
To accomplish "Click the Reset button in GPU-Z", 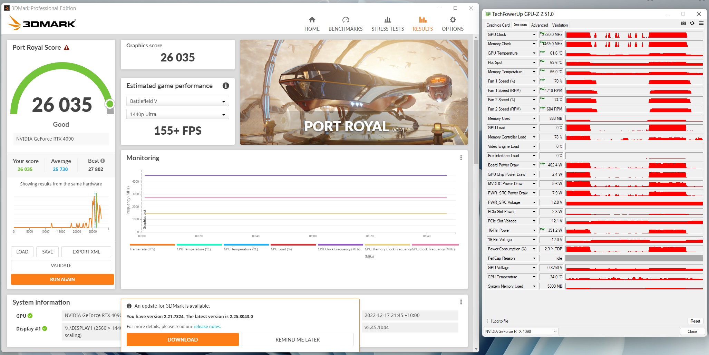I will point(695,321).
